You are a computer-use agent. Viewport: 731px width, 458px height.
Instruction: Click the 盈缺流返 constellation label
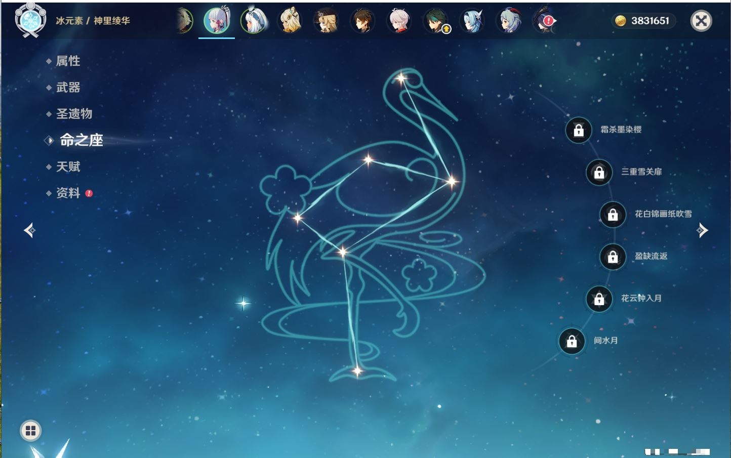(x=651, y=256)
